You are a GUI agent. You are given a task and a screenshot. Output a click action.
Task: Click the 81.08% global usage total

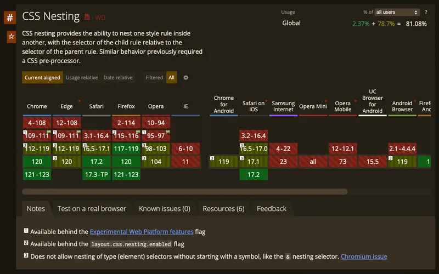(416, 24)
